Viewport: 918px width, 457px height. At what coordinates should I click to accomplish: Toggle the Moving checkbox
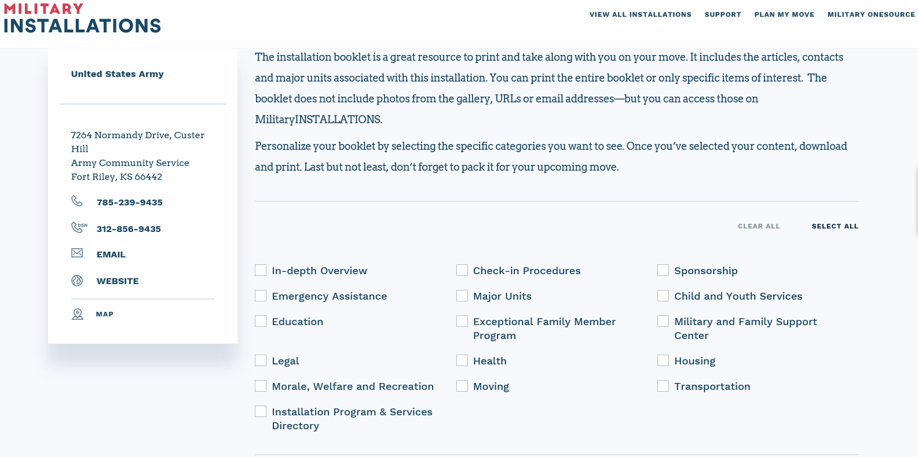462,386
